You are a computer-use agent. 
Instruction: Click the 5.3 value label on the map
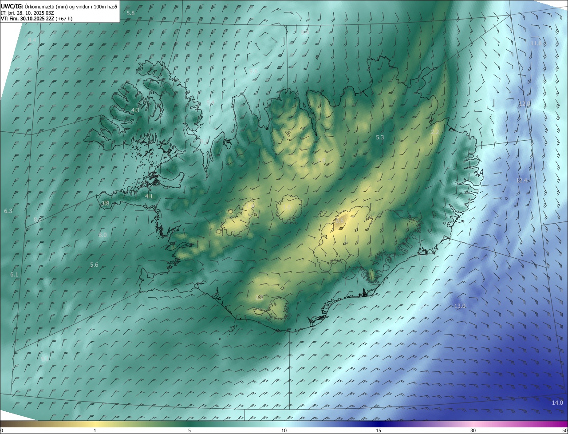click(x=380, y=138)
